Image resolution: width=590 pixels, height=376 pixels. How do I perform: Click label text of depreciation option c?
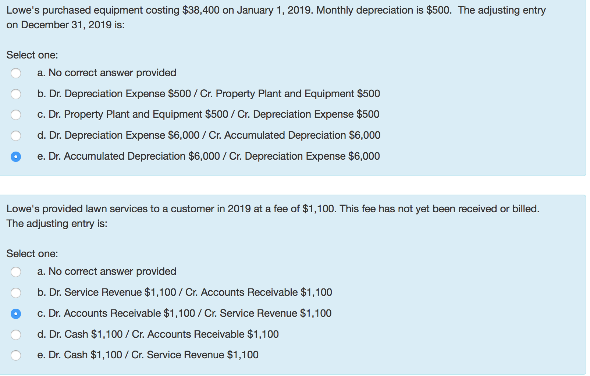(208, 114)
